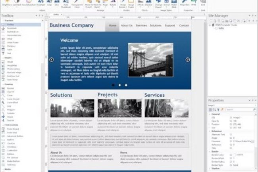This screenshot has width=258, height=172.
Task: Select the index page in Site Manager
Action: tap(221, 28)
